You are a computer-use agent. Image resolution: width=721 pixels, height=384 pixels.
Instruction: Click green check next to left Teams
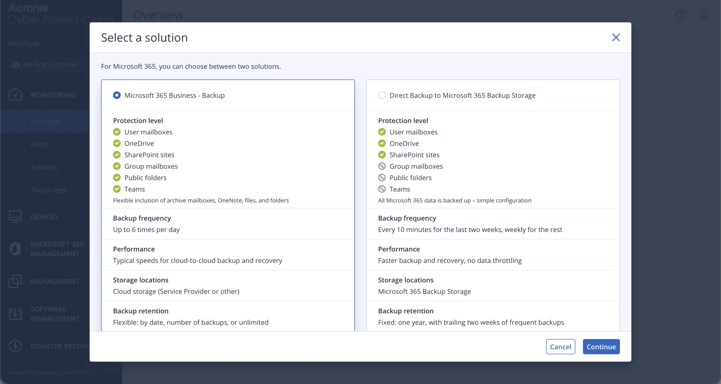point(117,189)
